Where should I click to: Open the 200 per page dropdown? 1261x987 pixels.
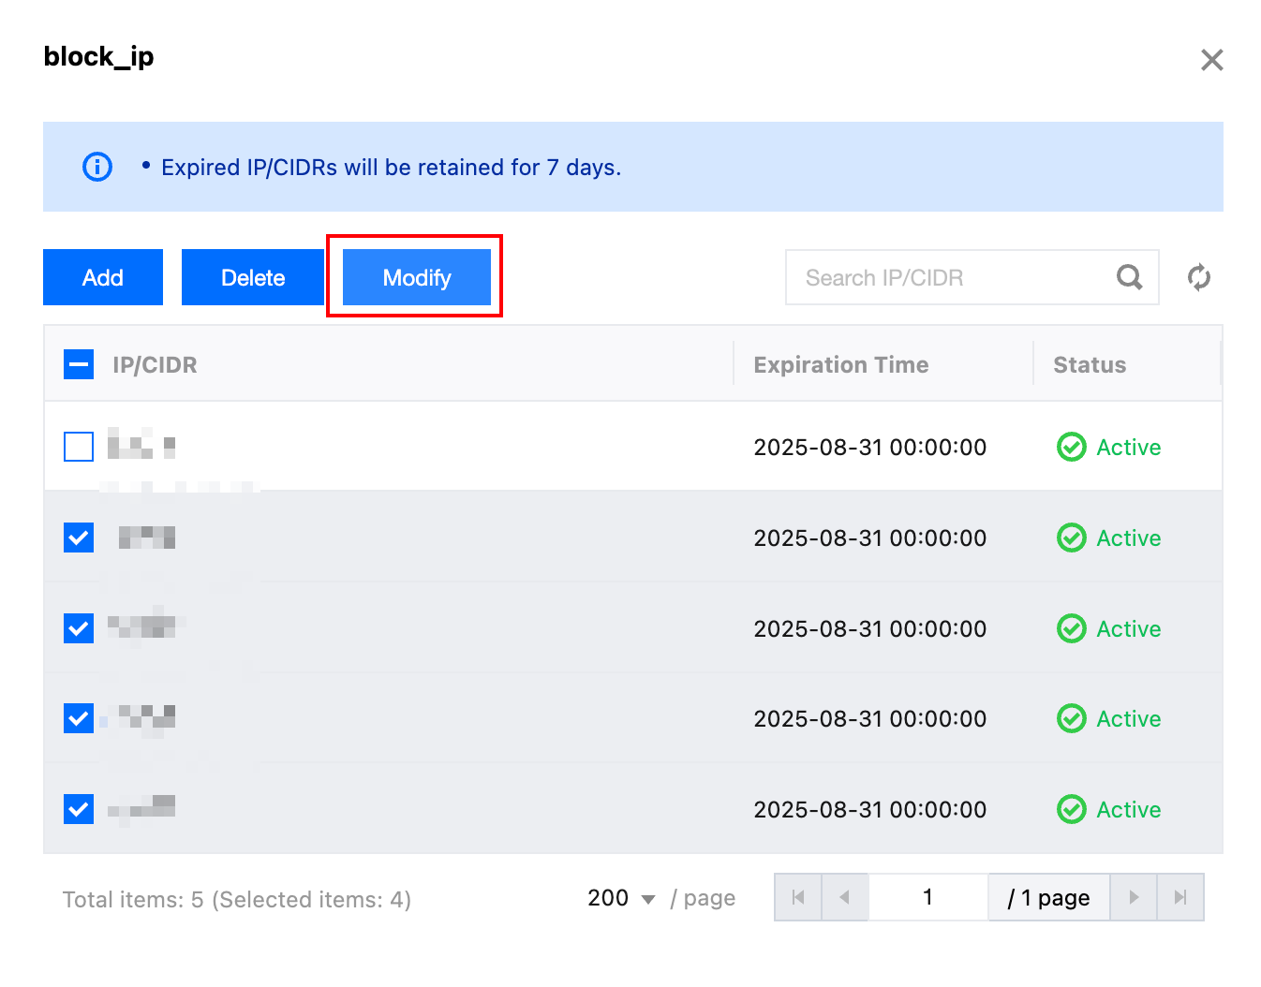621,898
